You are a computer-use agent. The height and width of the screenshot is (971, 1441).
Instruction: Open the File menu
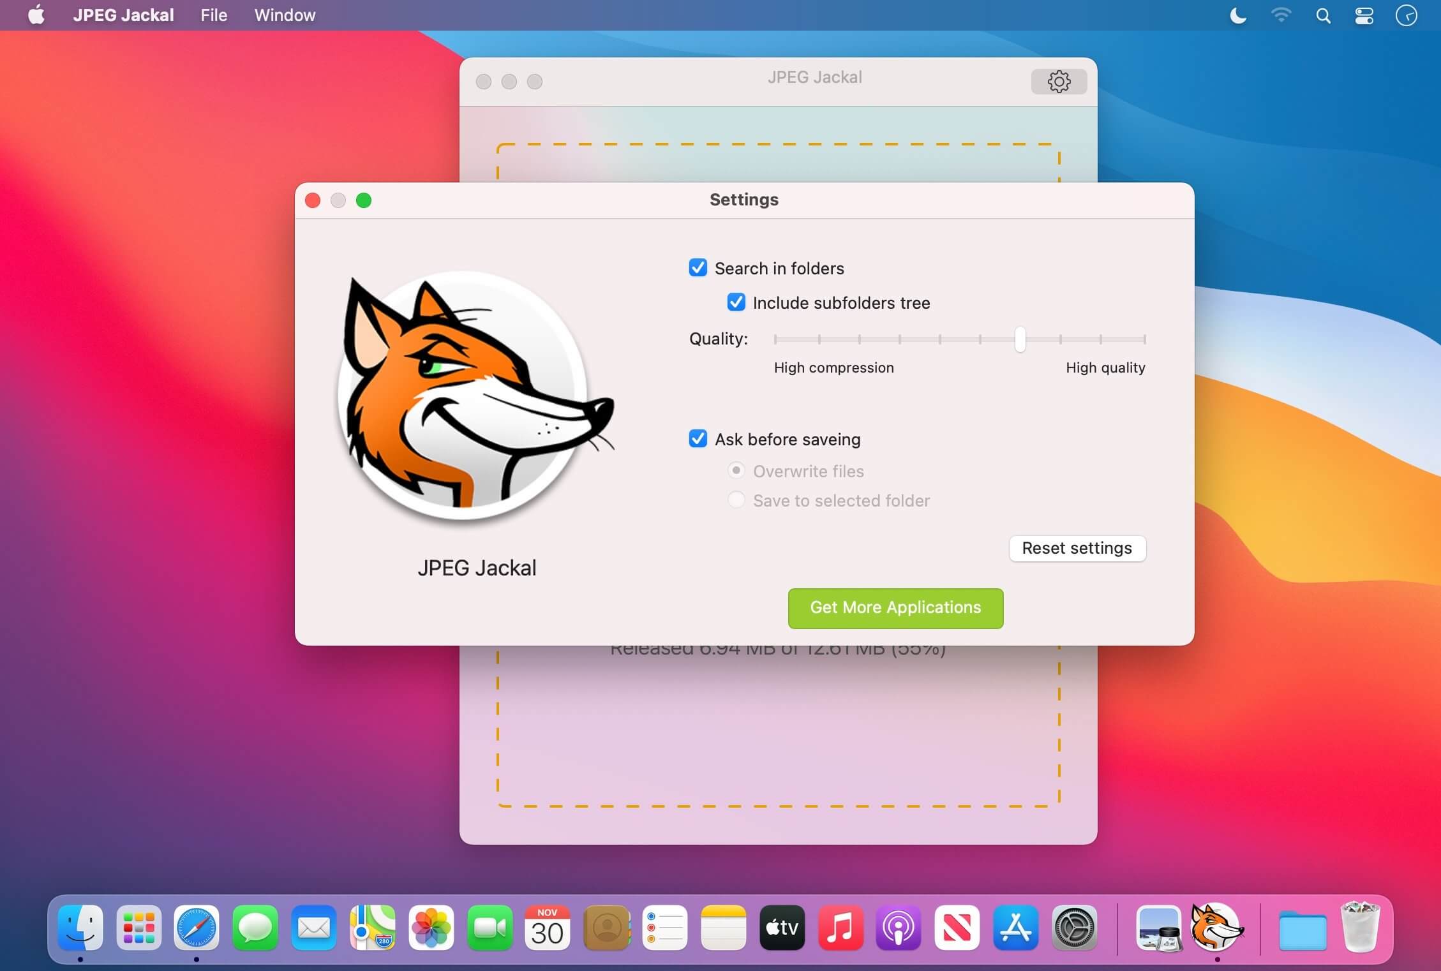[213, 15]
